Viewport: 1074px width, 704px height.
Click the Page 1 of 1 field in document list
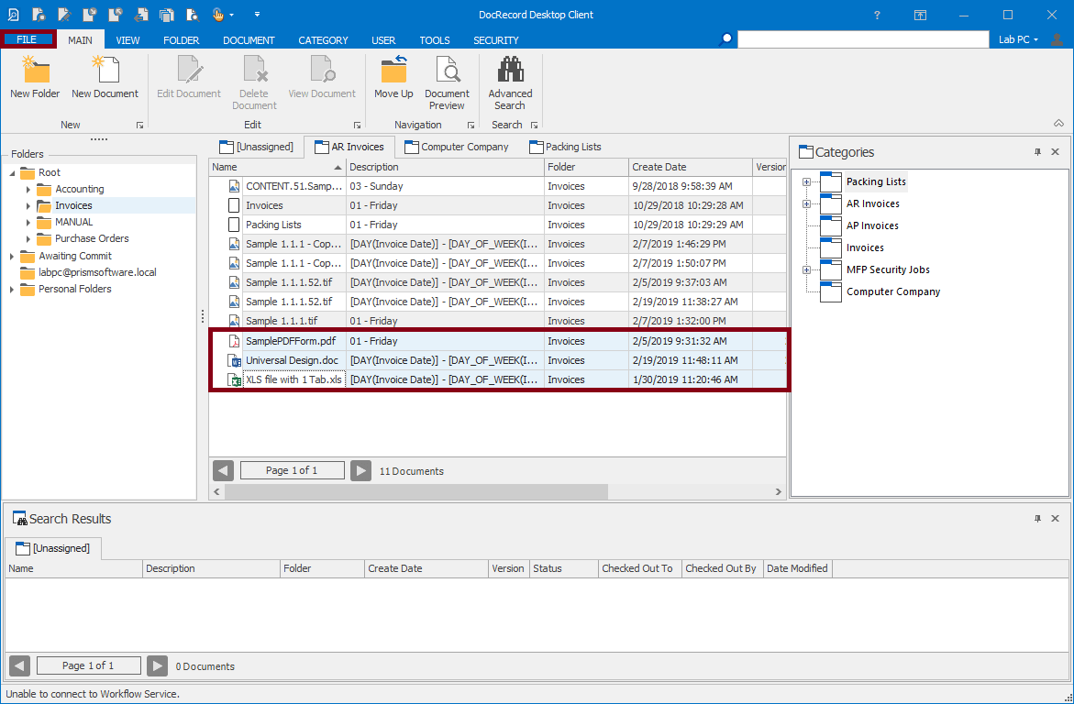292,470
